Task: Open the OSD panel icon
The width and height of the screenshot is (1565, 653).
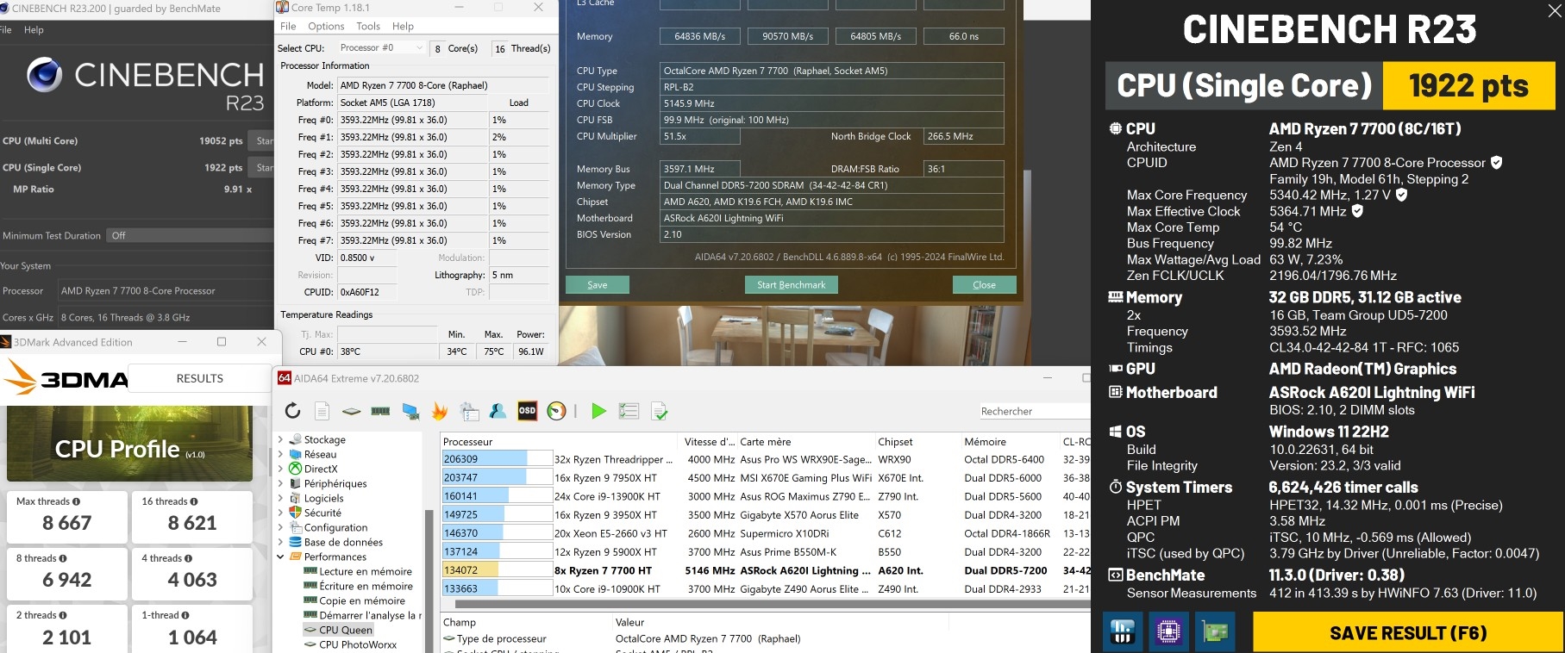Action: (527, 411)
